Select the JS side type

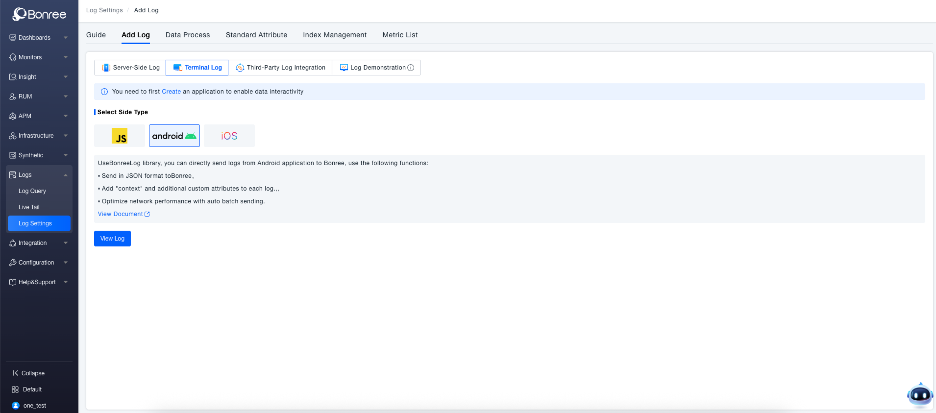click(120, 136)
